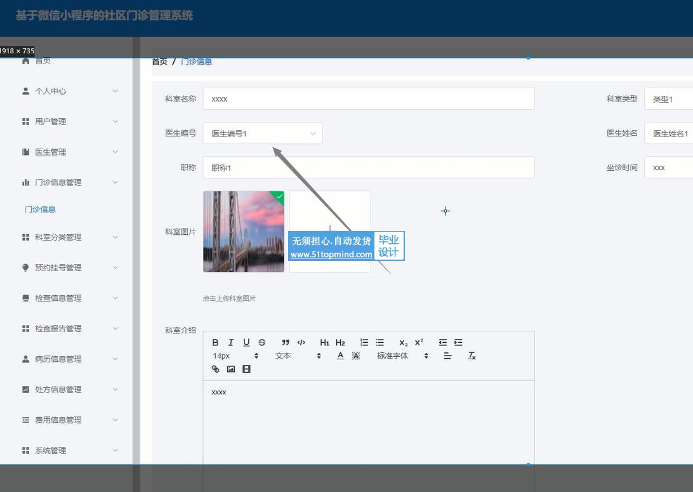The image size is (693, 492).
Task: Apply Heading 1 style
Action: click(324, 343)
